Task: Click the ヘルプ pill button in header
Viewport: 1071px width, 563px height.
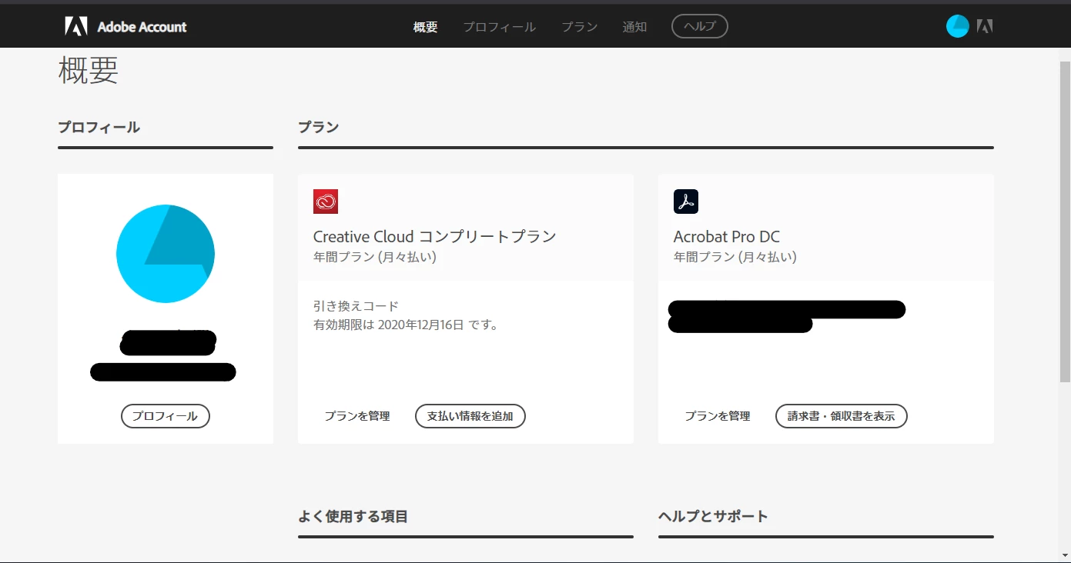Action: point(700,26)
